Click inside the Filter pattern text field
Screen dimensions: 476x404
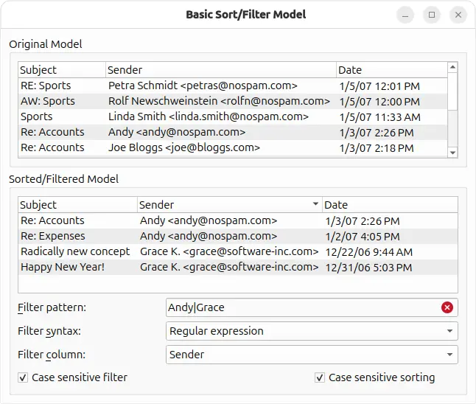[x=302, y=307]
